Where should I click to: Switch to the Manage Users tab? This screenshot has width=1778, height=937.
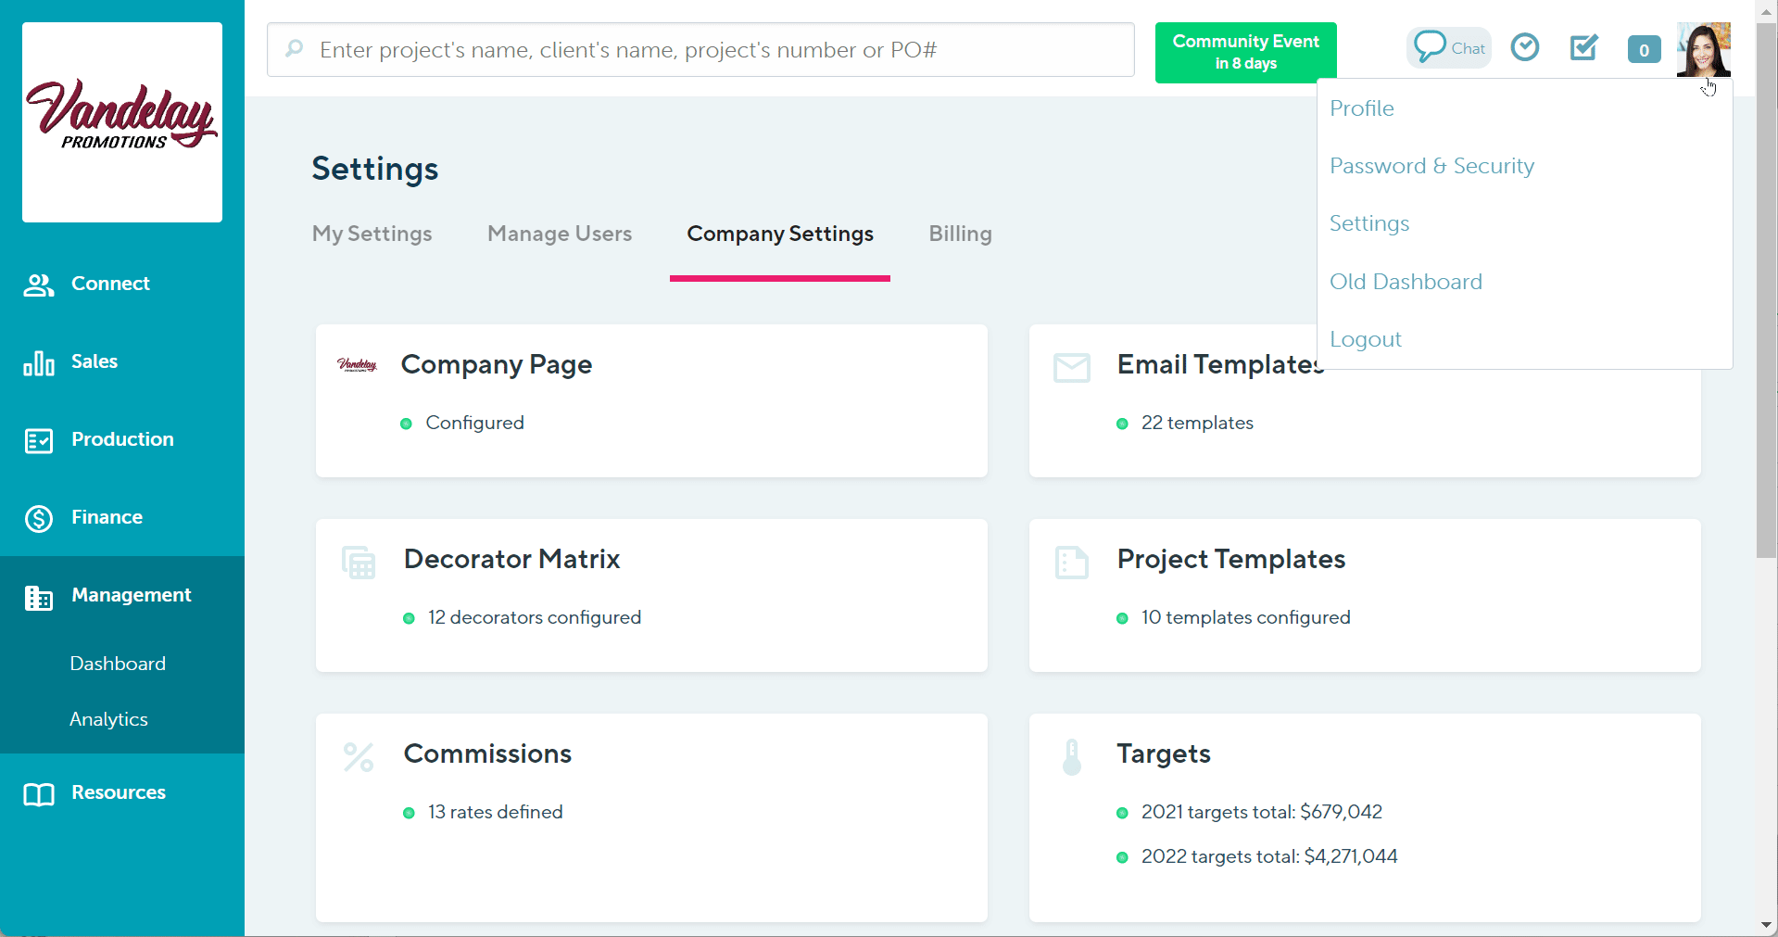click(x=560, y=234)
